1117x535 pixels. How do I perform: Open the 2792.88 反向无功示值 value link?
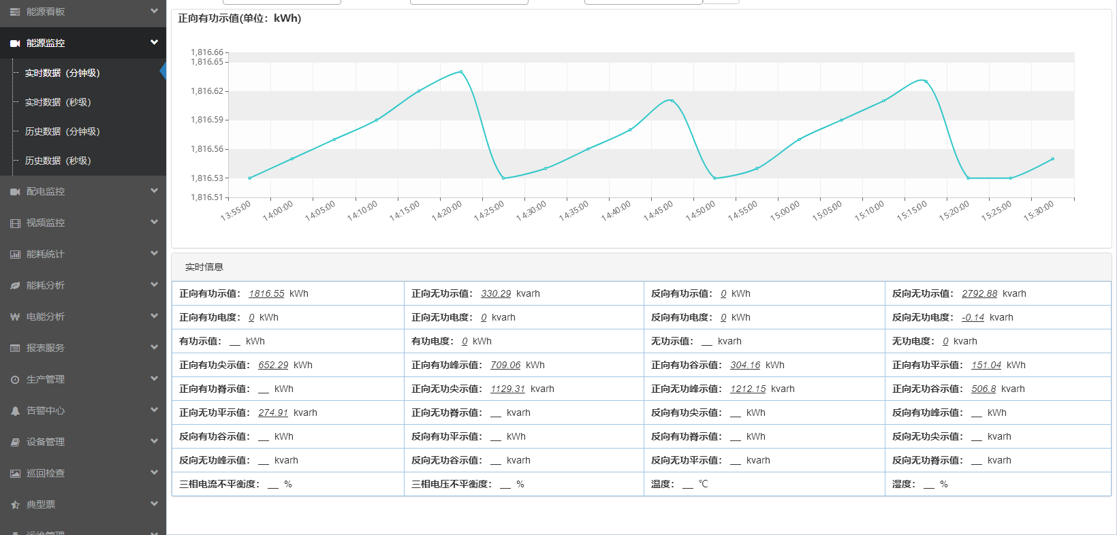click(x=979, y=294)
